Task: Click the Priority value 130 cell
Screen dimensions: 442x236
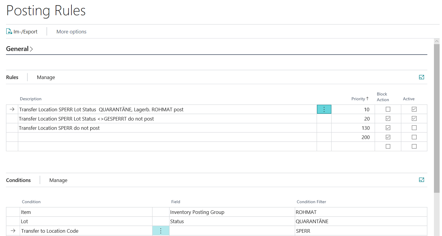Action: [353, 128]
